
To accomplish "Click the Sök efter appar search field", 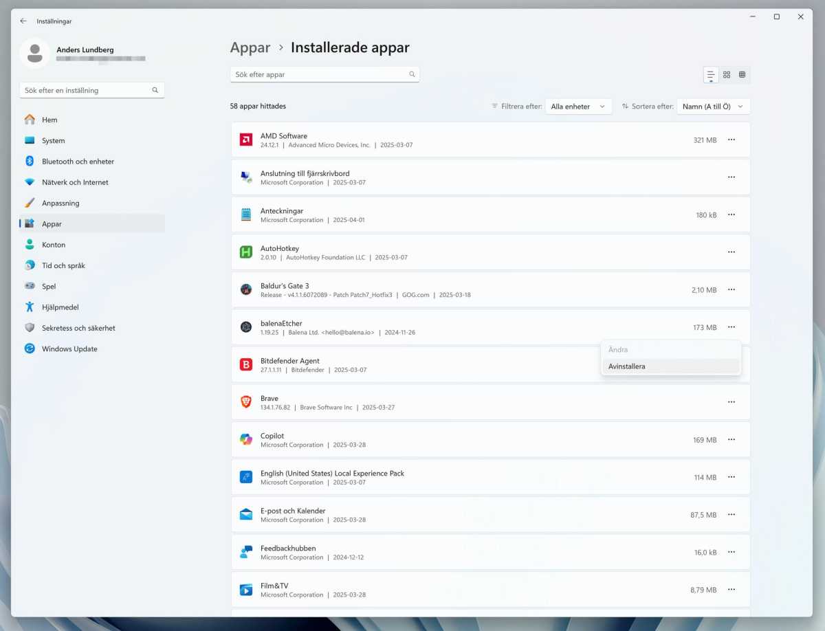I will [324, 74].
